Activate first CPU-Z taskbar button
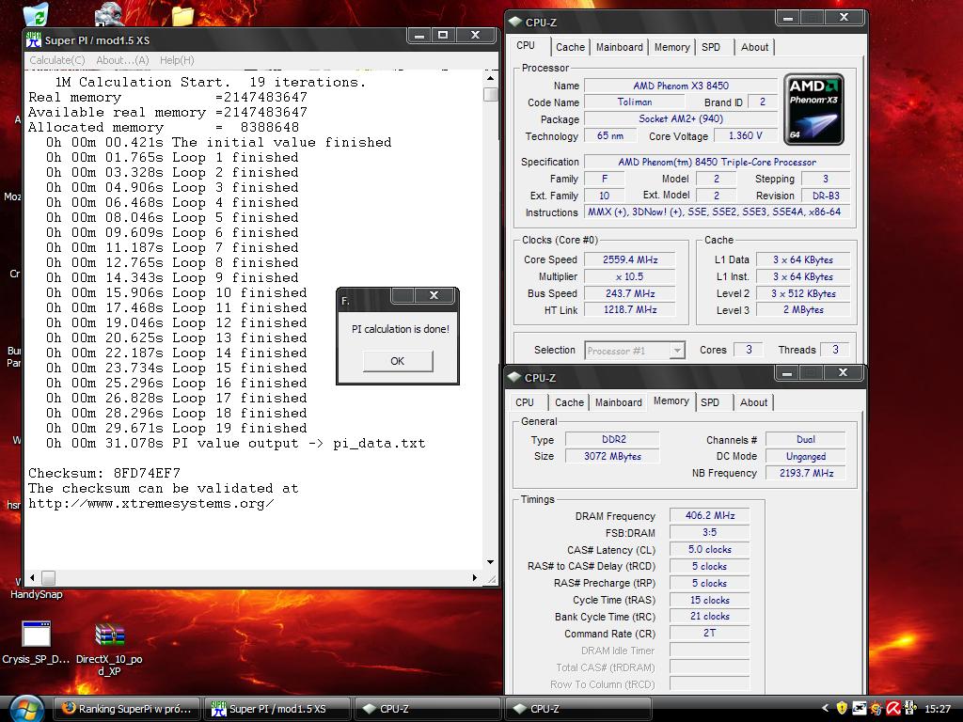This screenshot has height=722, width=963. 428,709
